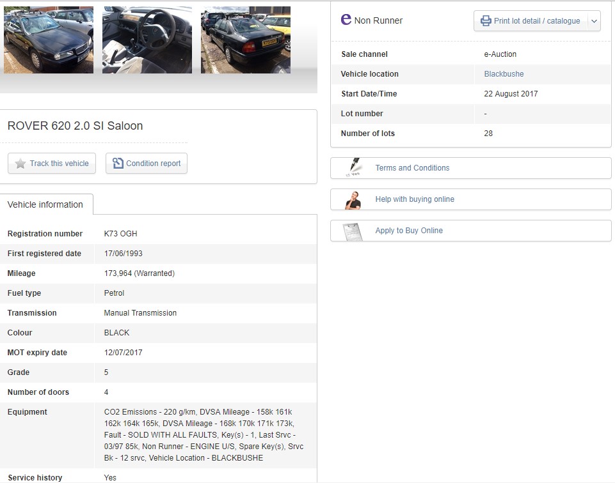Click the mileage value 173,964 (Warranted)

coord(140,273)
